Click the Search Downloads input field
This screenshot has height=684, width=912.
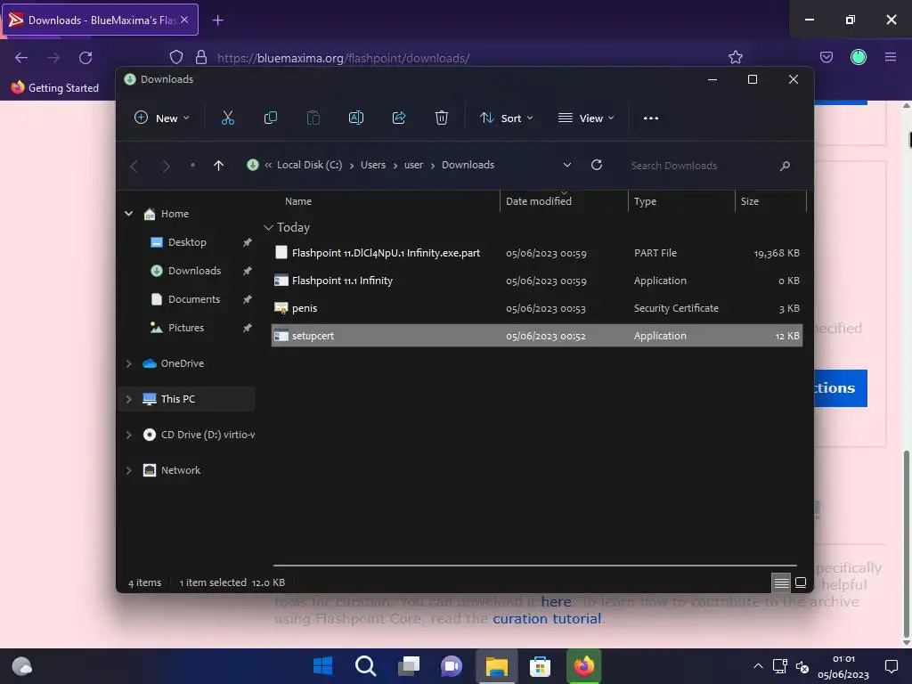[701, 166]
